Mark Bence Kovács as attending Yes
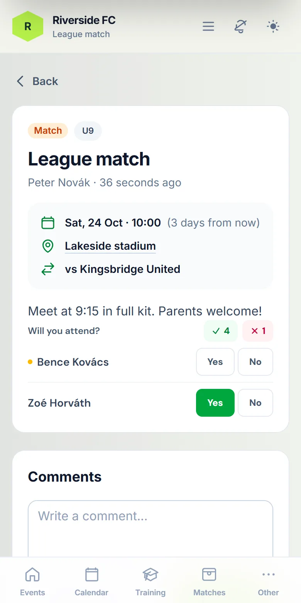 (x=215, y=362)
